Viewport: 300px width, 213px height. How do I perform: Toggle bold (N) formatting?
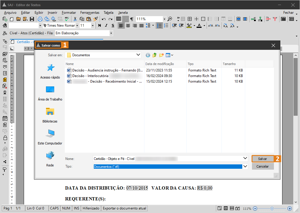(100, 25)
